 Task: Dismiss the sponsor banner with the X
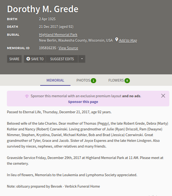point(163,96)
